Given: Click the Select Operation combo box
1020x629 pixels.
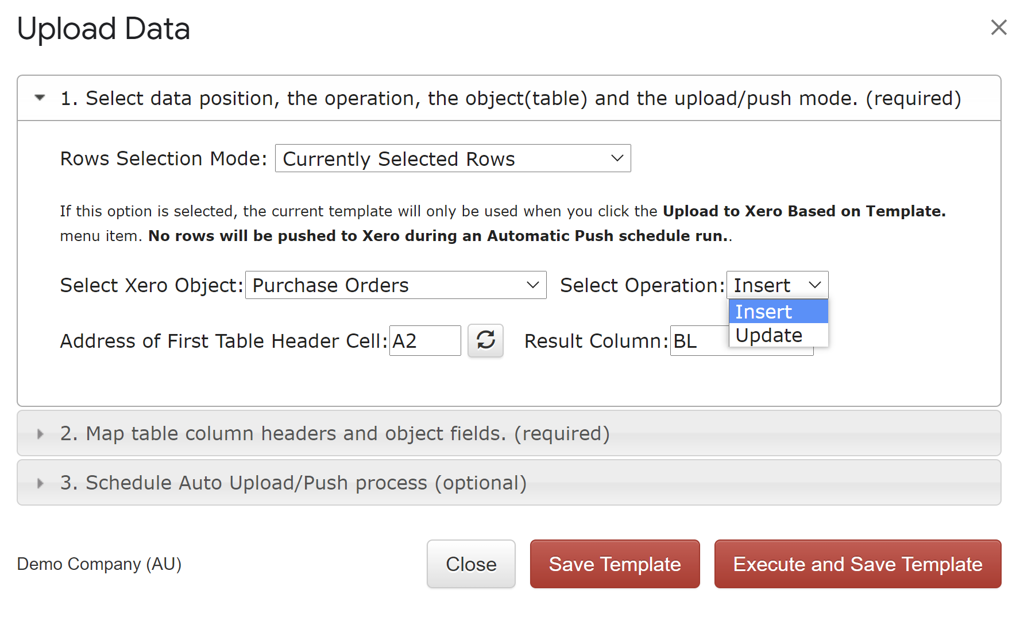Looking at the screenshot, I should click(776, 285).
